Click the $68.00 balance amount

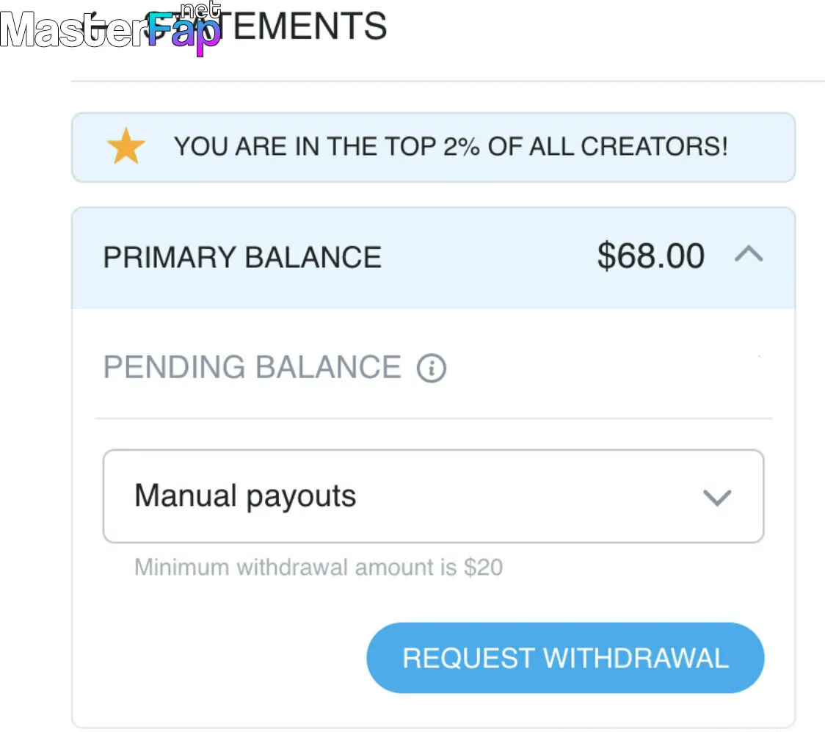click(651, 256)
